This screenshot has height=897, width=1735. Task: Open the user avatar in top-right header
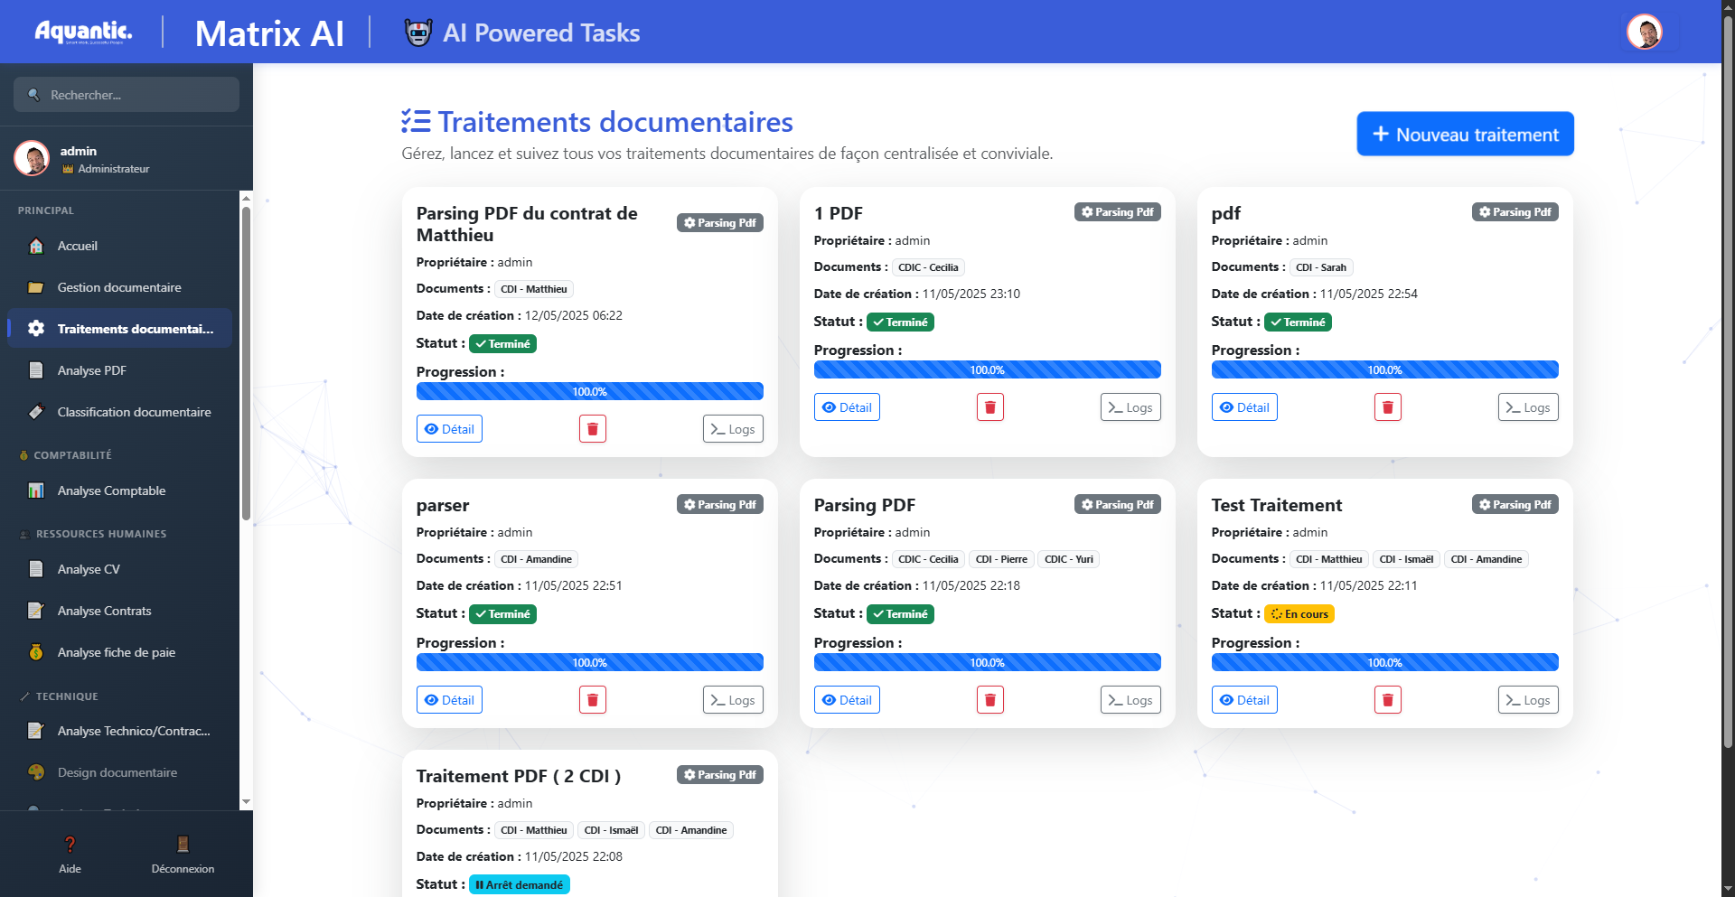1644,33
